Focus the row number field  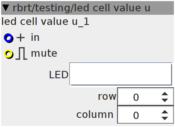tap(136, 98)
